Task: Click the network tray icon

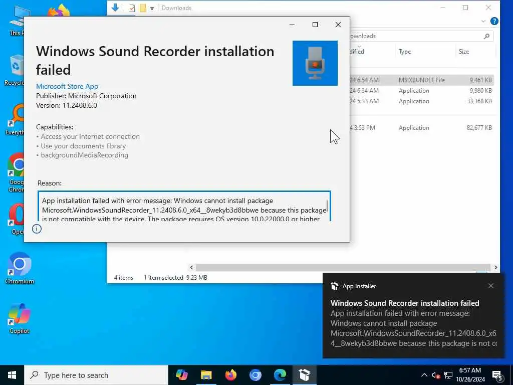Action: click(x=448, y=375)
